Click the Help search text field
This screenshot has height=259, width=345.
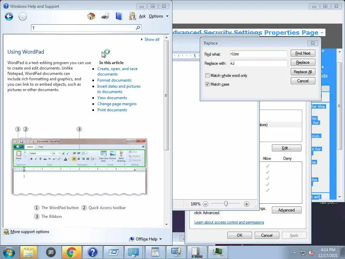point(84,28)
